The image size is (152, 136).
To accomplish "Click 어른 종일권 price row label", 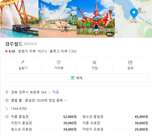I will [x=20, y=117].
